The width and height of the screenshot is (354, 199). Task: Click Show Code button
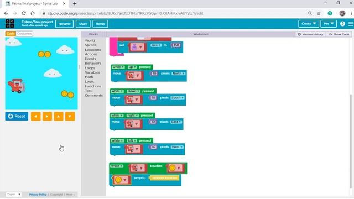point(339,34)
